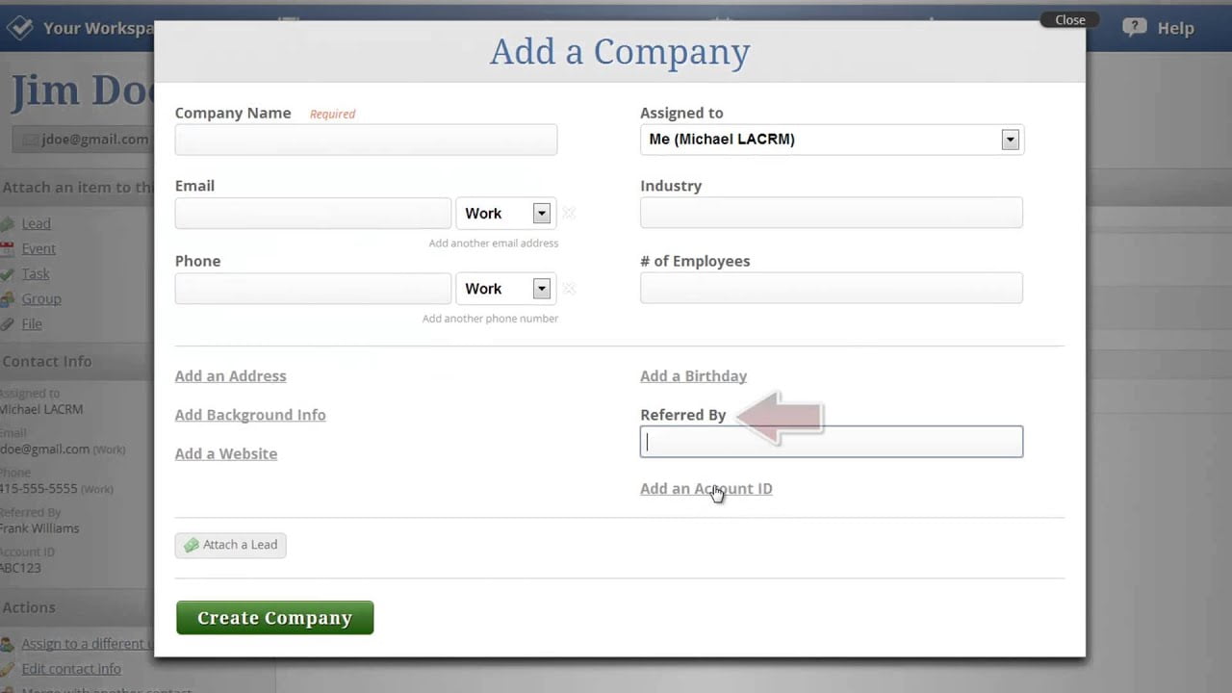Click the Help speech bubble icon
Image resolution: width=1232 pixels, height=693 pixels.
(x=1135, y=28)
